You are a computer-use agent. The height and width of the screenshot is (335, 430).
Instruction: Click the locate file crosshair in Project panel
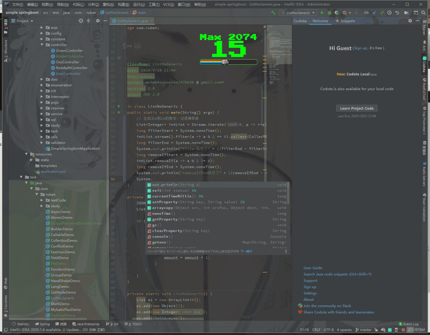81,21
